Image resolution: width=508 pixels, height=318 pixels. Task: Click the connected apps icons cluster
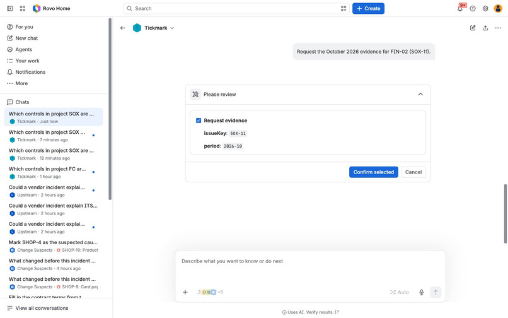coord(210,292)
